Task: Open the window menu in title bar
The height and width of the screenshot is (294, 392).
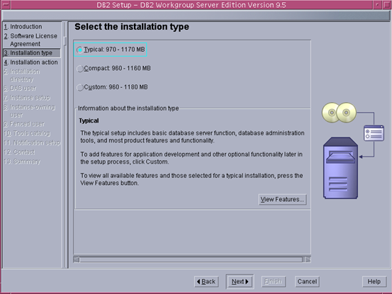Action: pos(5,5)
